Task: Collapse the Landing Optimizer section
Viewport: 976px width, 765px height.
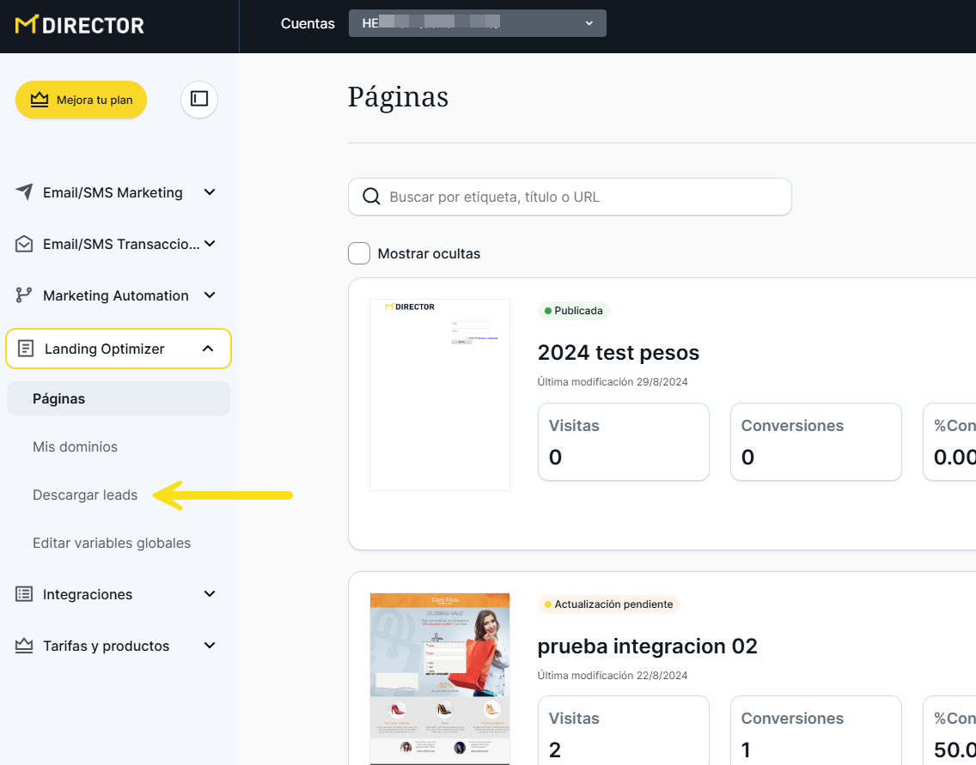Action: (208, 349)
